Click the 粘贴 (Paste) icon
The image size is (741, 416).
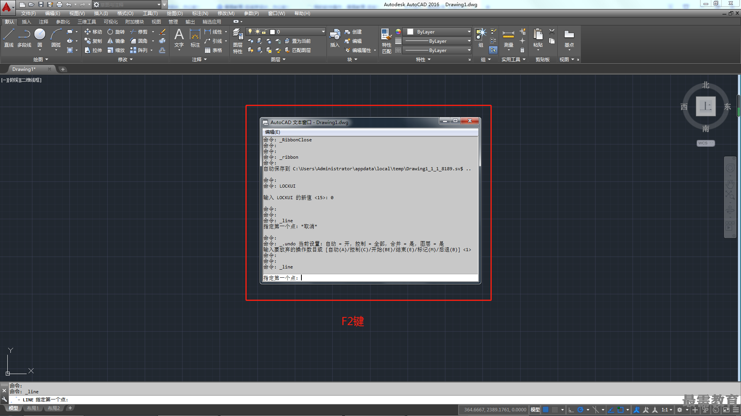click(x=538, y=38)
